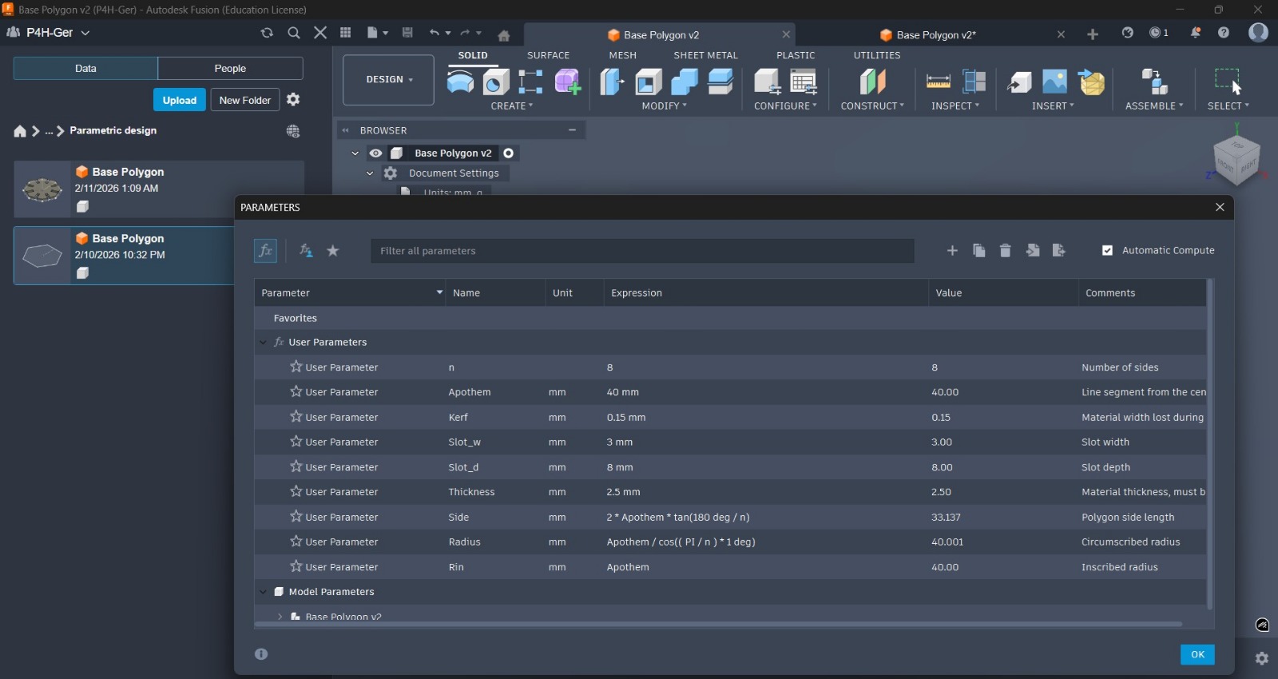Delete parameter using the trash icon
1278x679 pixels.
click(1006, 251)
